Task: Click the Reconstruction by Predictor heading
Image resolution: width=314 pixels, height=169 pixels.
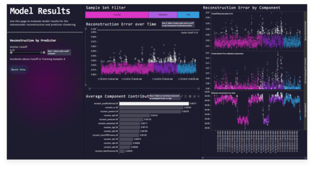Action: pos(33,40)
